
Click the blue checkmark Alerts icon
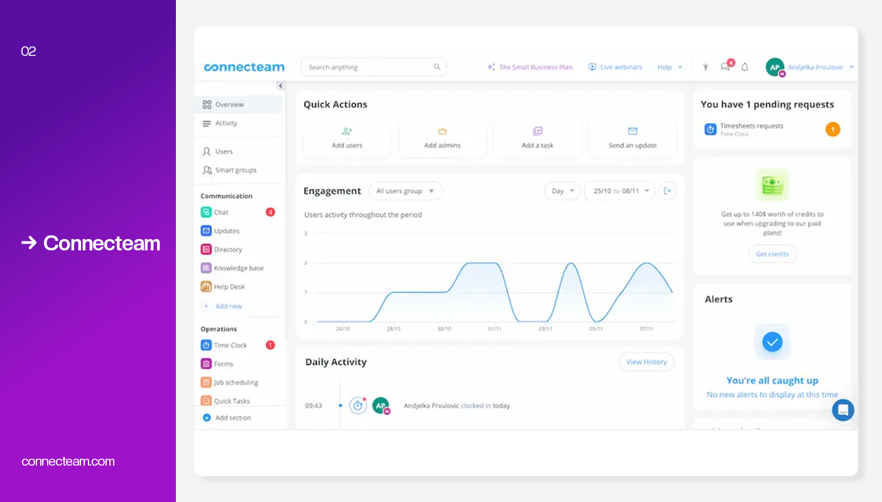[x=772, y=342]
